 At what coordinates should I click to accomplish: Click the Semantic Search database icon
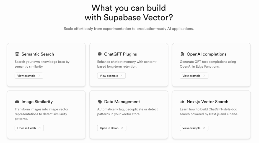pos(17,54)
